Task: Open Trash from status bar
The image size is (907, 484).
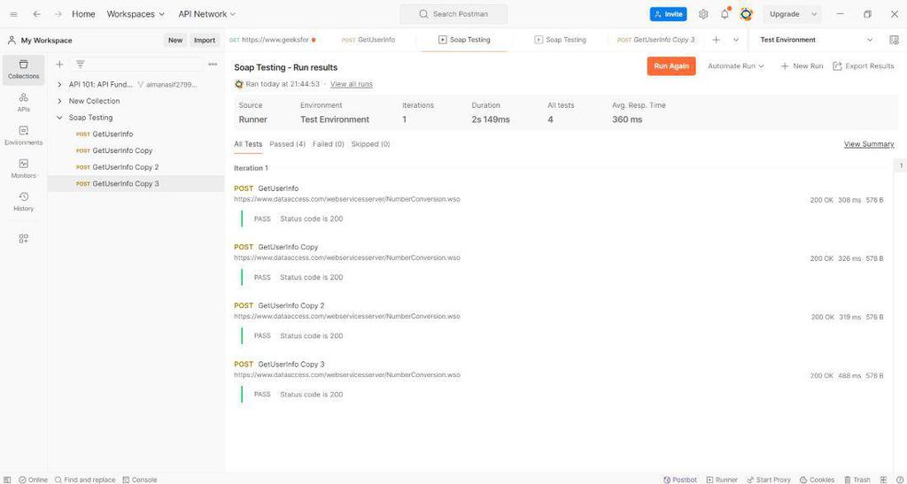Action: 857,480
